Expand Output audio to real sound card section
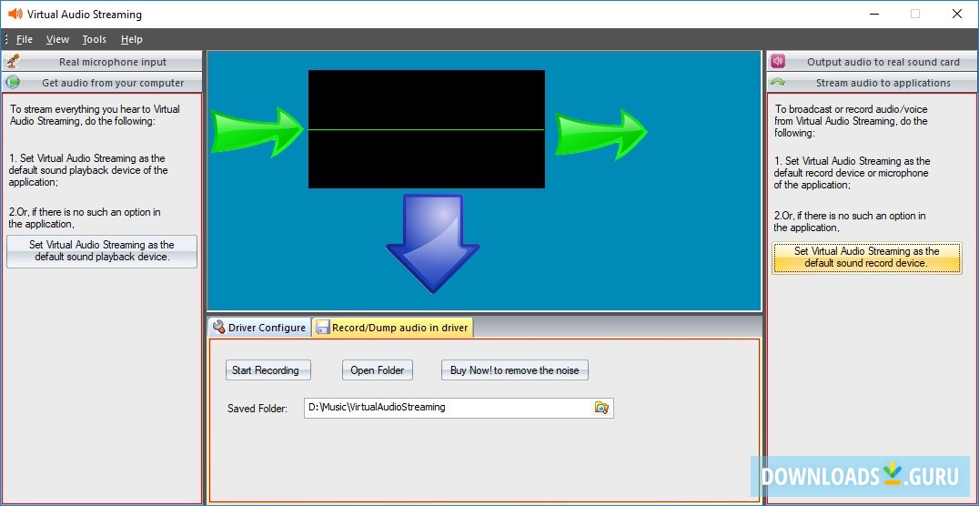Image resolution: width=979 pixels, height=506 pixels. (872, 62)
